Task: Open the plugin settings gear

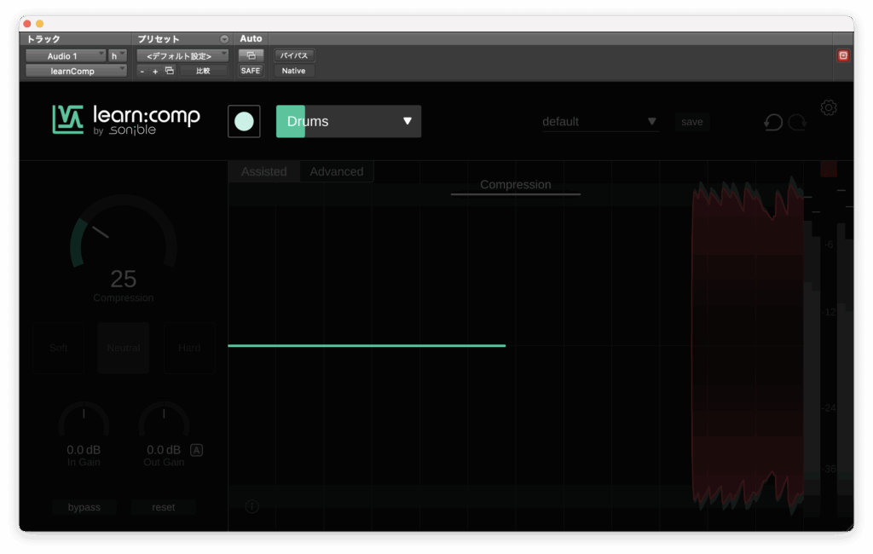Action: point(829,107)
